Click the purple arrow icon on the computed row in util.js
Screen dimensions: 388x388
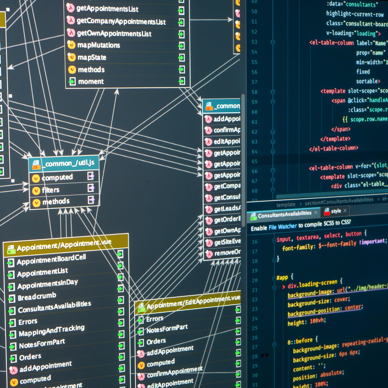pos(91,176)
